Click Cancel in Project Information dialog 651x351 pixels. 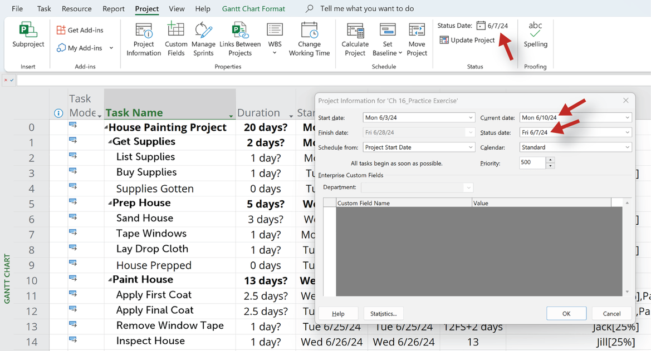(611, 314)
